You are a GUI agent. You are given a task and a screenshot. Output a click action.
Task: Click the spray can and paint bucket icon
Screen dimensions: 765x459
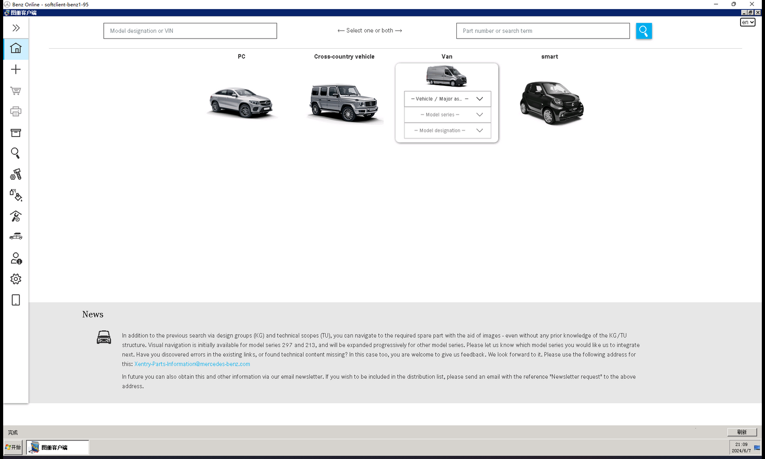(x=16, y=196)
